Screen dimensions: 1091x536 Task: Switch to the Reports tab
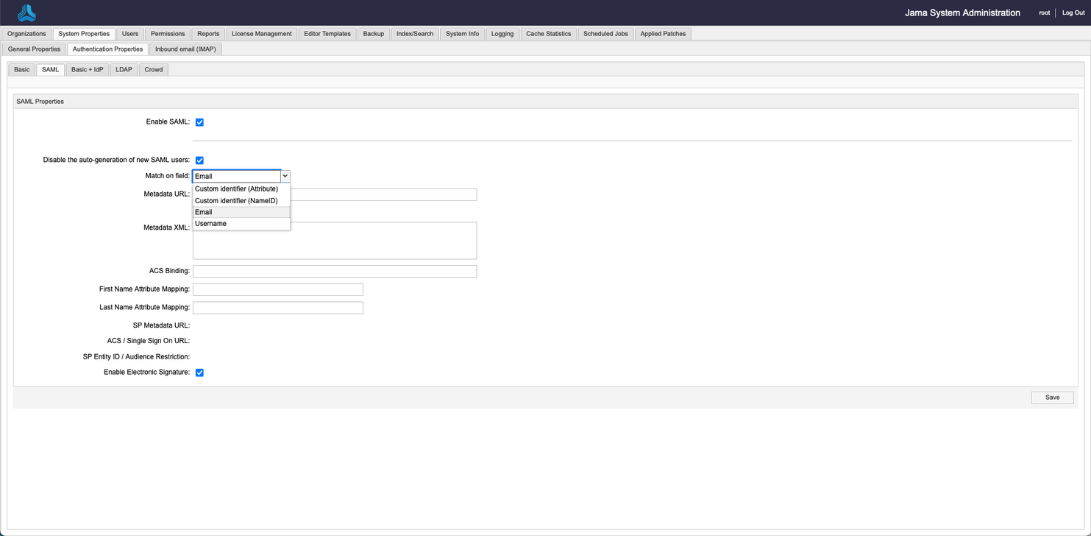(208, 34)
